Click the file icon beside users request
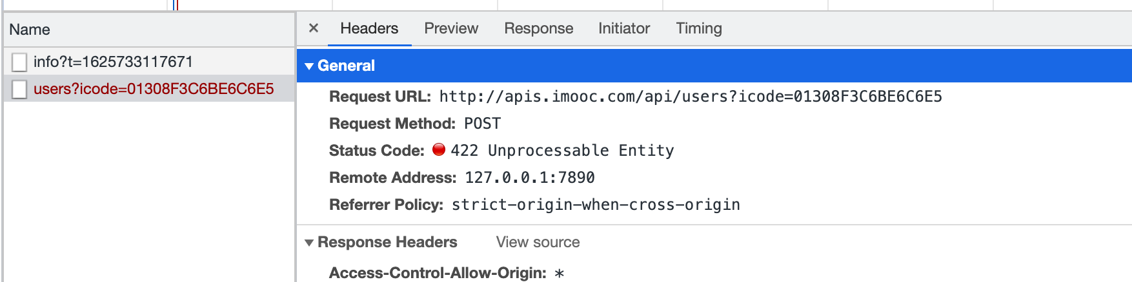Viewport: 1132px width, 282px height. [x=19, y=89]
